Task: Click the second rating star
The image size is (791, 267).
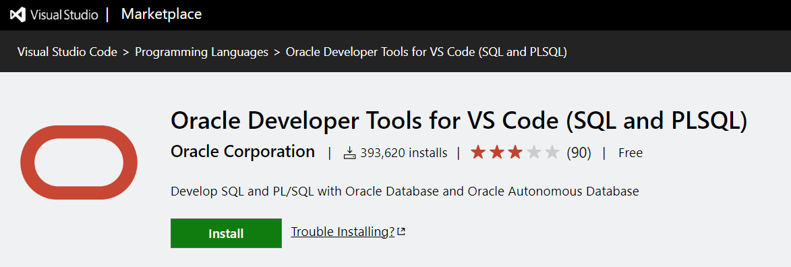Action: (x=497, y=152)
